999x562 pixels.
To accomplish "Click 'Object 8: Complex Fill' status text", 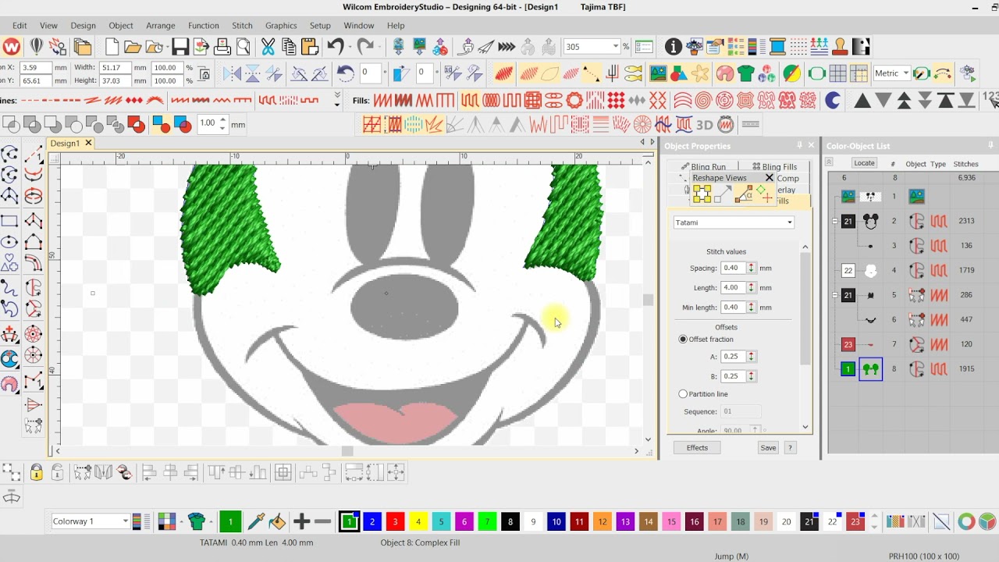I will pos(420,542).
